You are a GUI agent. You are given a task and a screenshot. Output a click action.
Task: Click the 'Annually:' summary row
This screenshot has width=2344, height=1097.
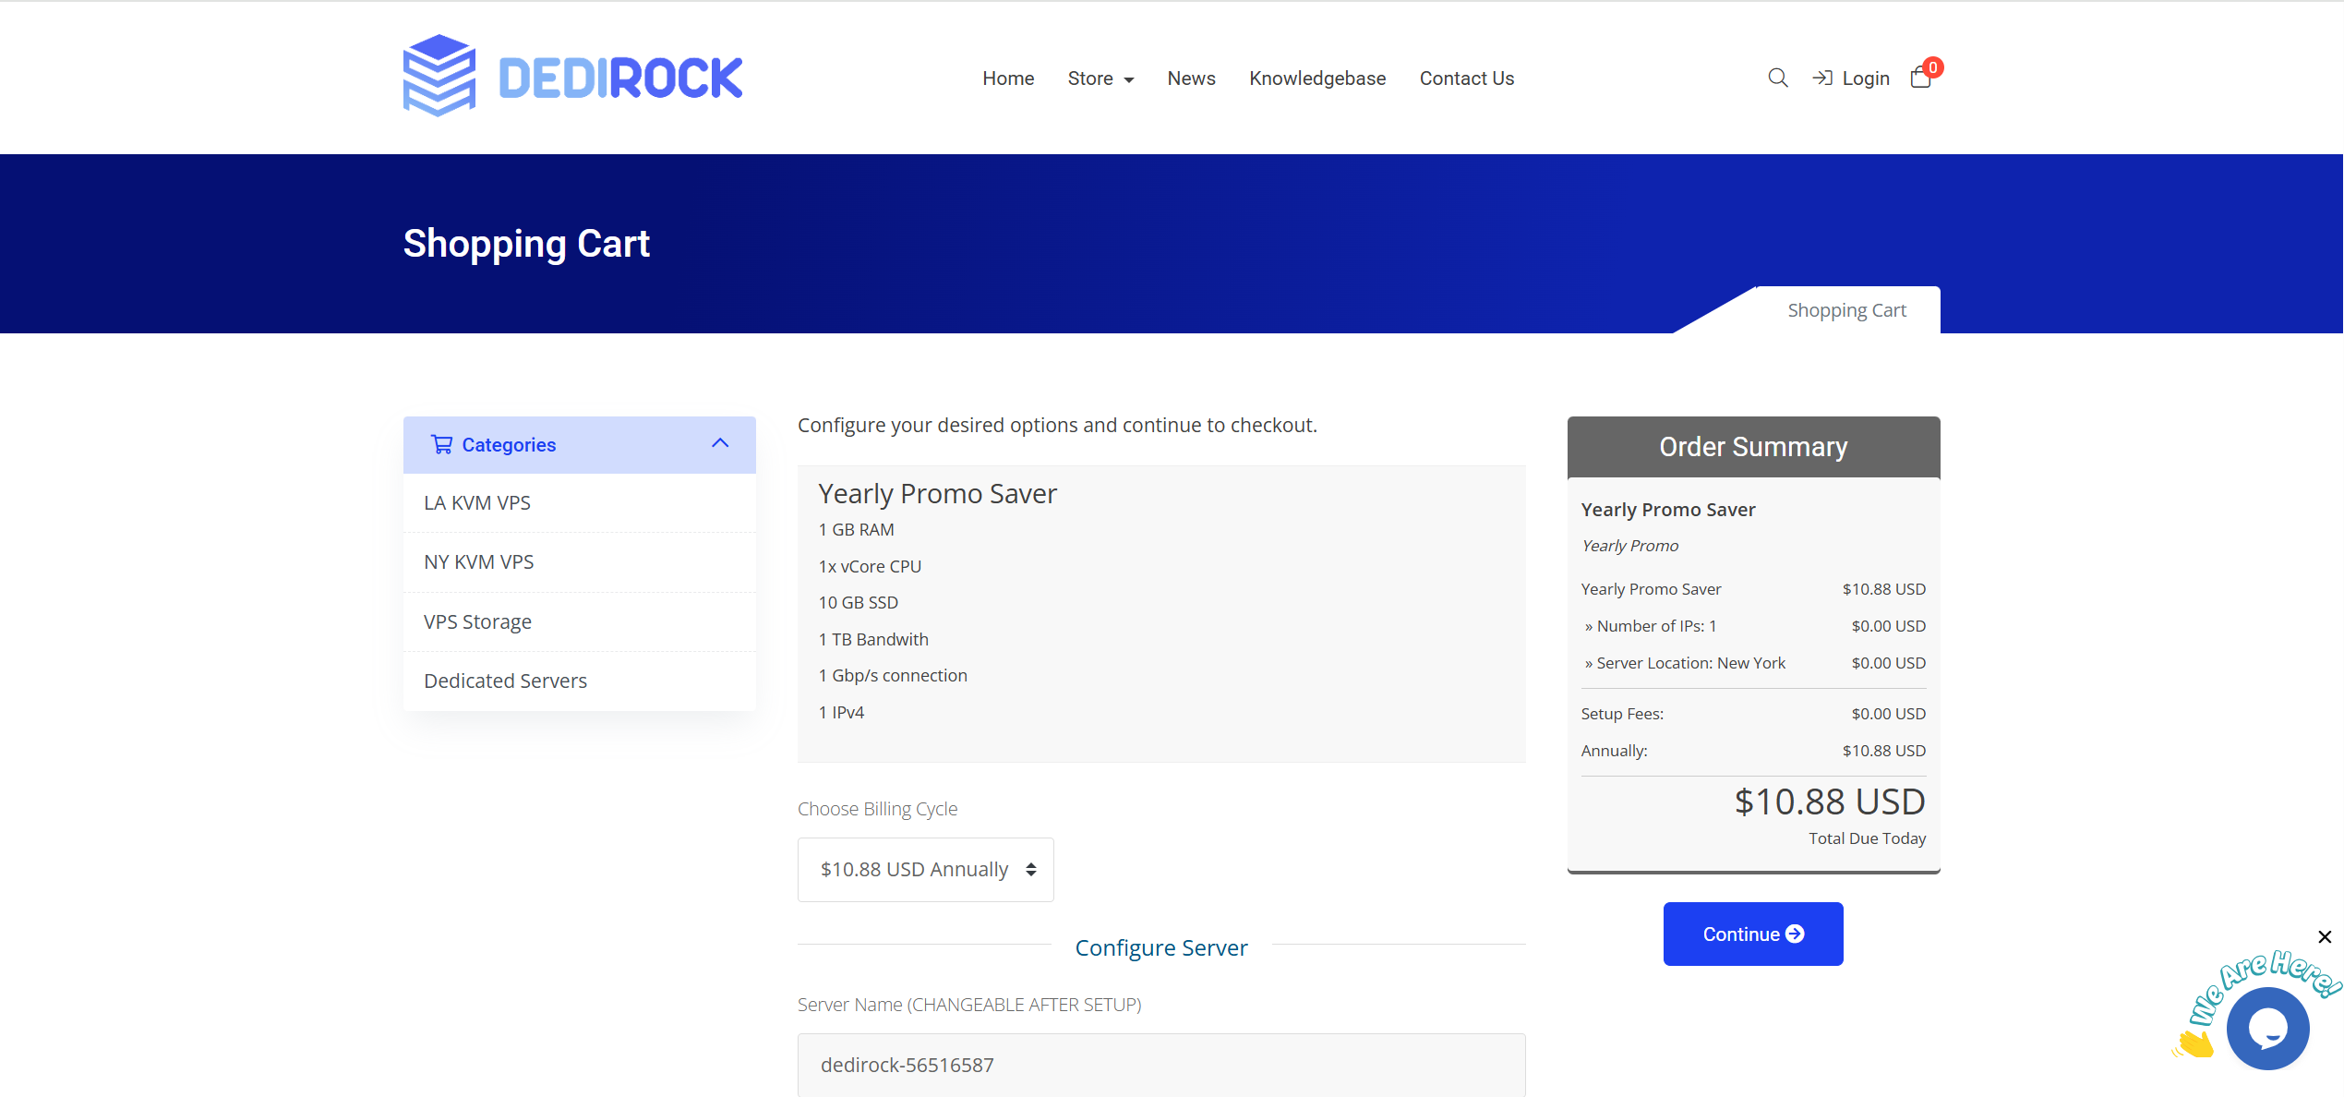coord(1753,751)
